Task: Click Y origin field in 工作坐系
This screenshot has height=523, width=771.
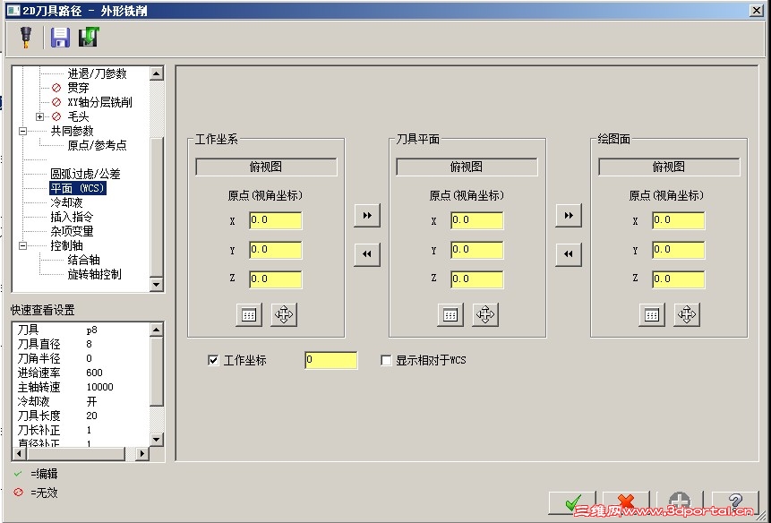Action: tap(276, 250)
